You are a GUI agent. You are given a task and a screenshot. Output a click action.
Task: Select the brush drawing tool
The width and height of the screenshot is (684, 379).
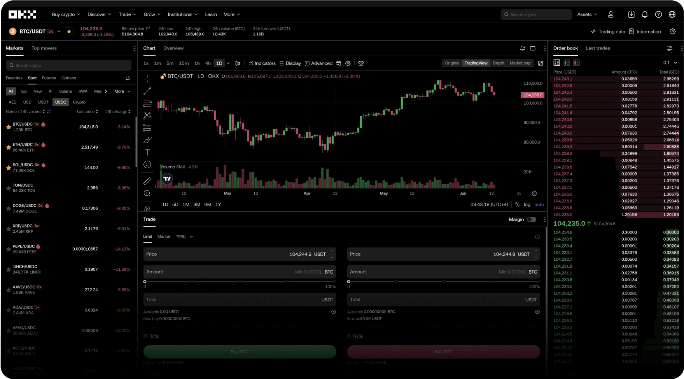click(x=147, y=140)
